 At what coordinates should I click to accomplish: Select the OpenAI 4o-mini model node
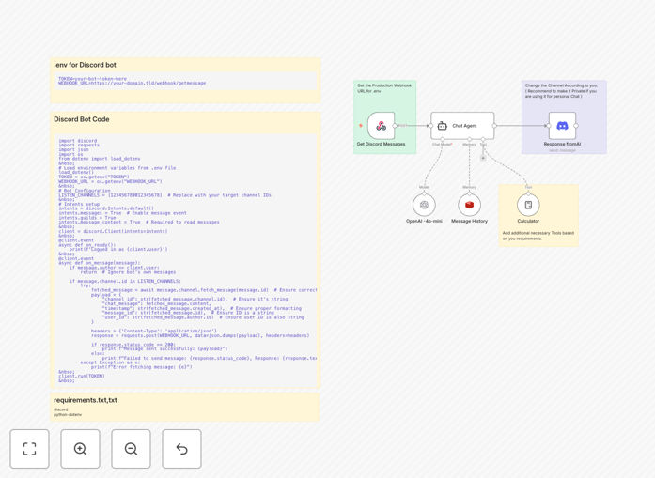[424, 205]
